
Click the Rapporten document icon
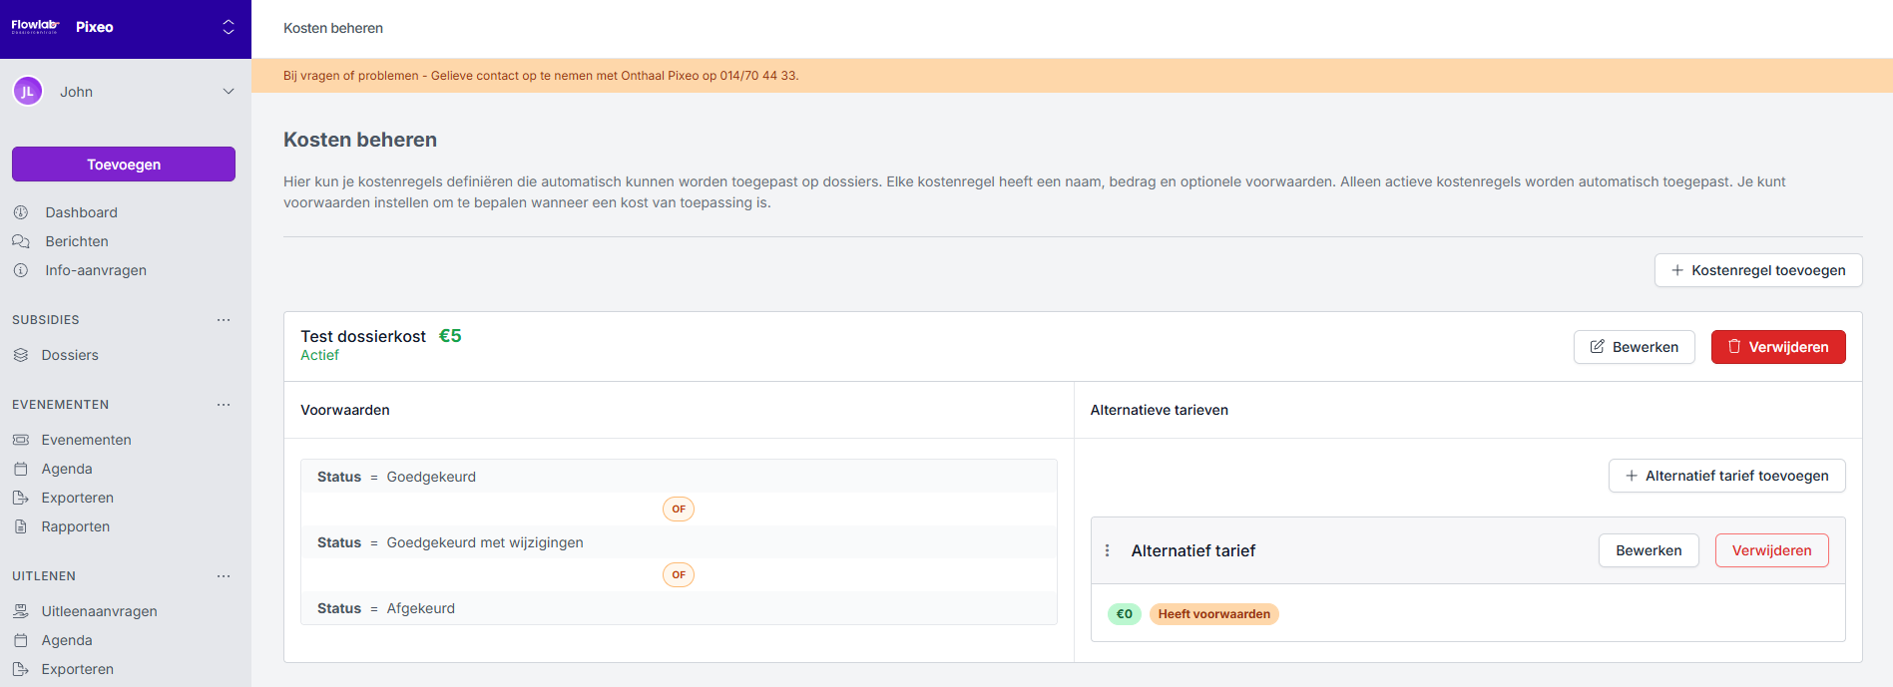point(21,526)
